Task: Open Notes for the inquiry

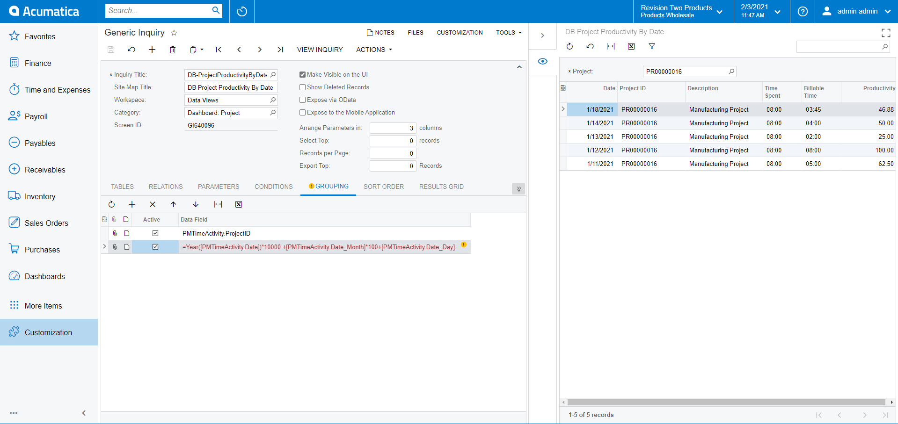Action: click(x=380, y=33)
